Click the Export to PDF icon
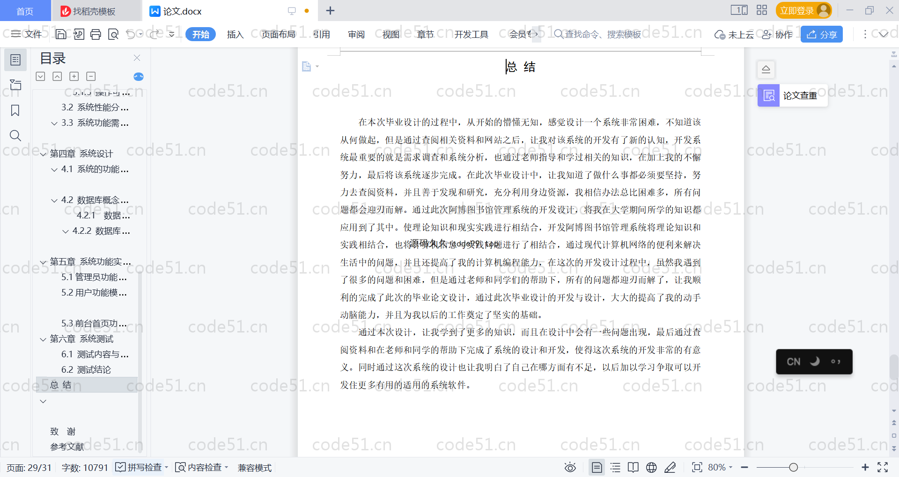 tap(79, 34)
